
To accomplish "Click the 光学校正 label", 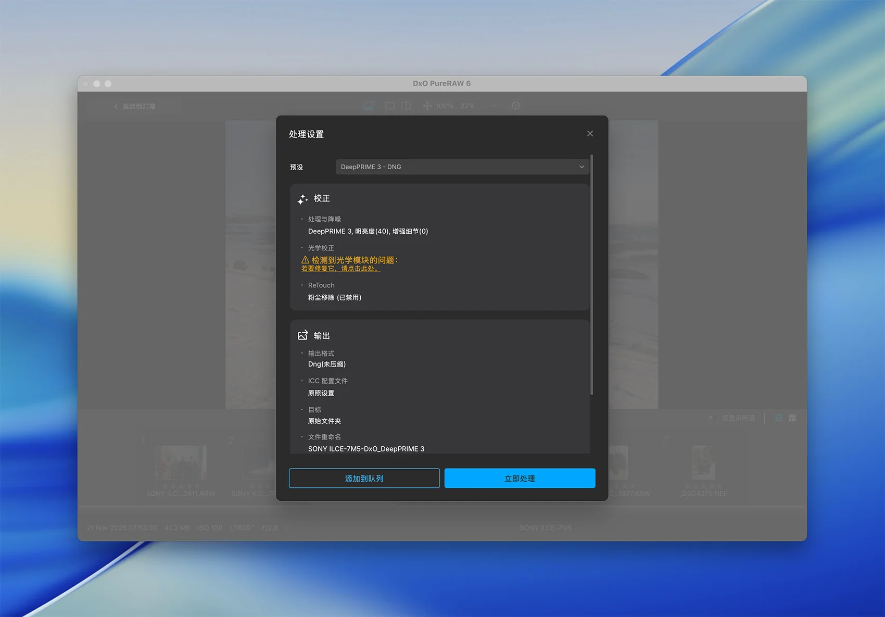I will (321, 248).
